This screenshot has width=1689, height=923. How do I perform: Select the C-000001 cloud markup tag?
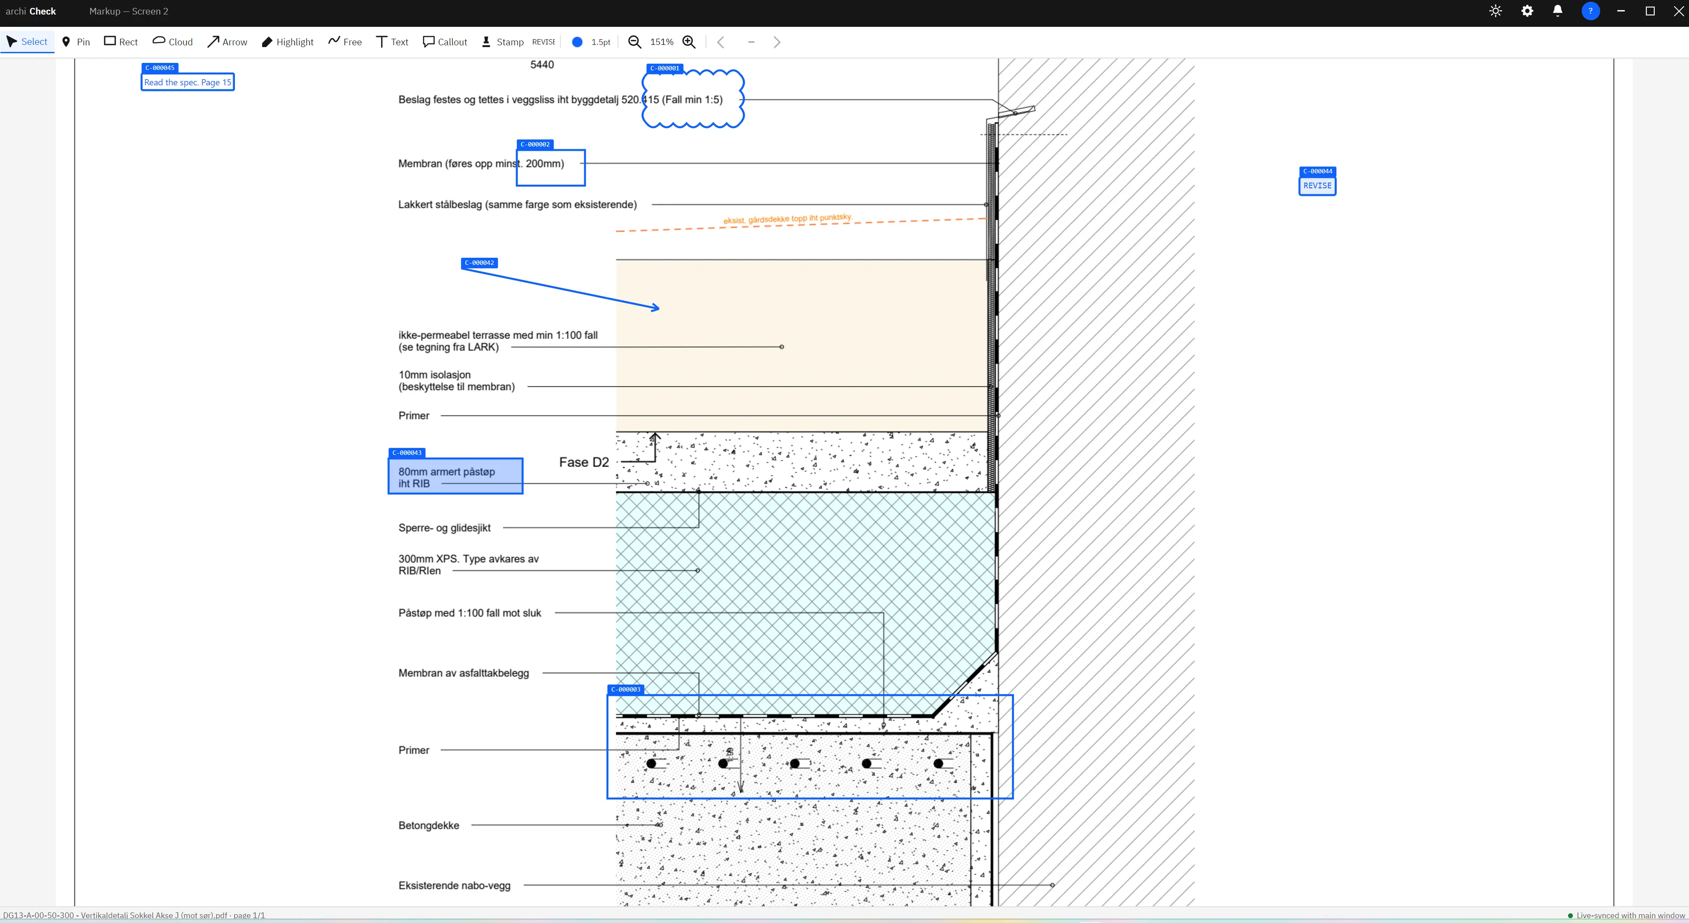pyautogui.click(x=665, y=68)
